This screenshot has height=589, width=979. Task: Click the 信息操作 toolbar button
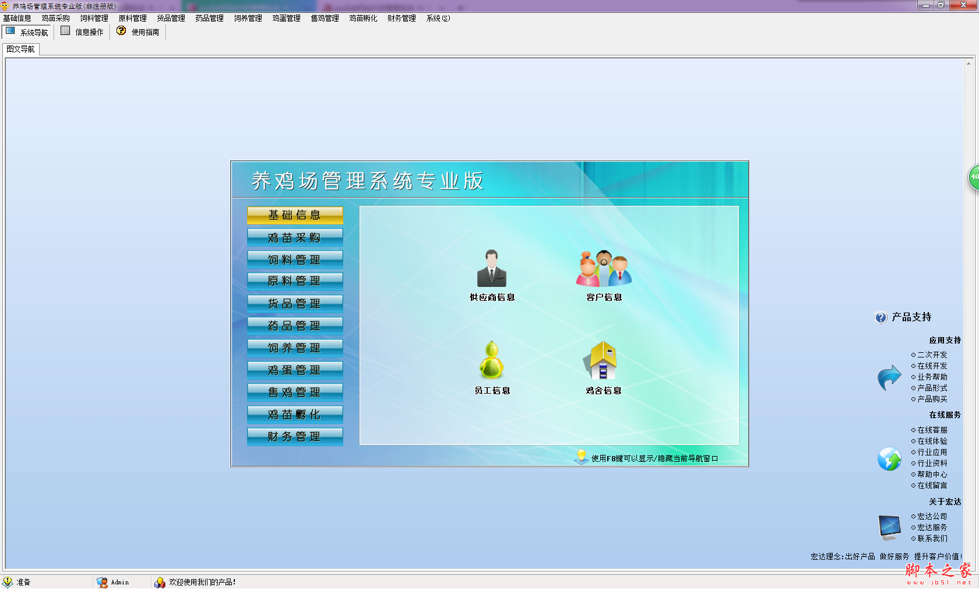pyautogui.click(x=82, y=32)
